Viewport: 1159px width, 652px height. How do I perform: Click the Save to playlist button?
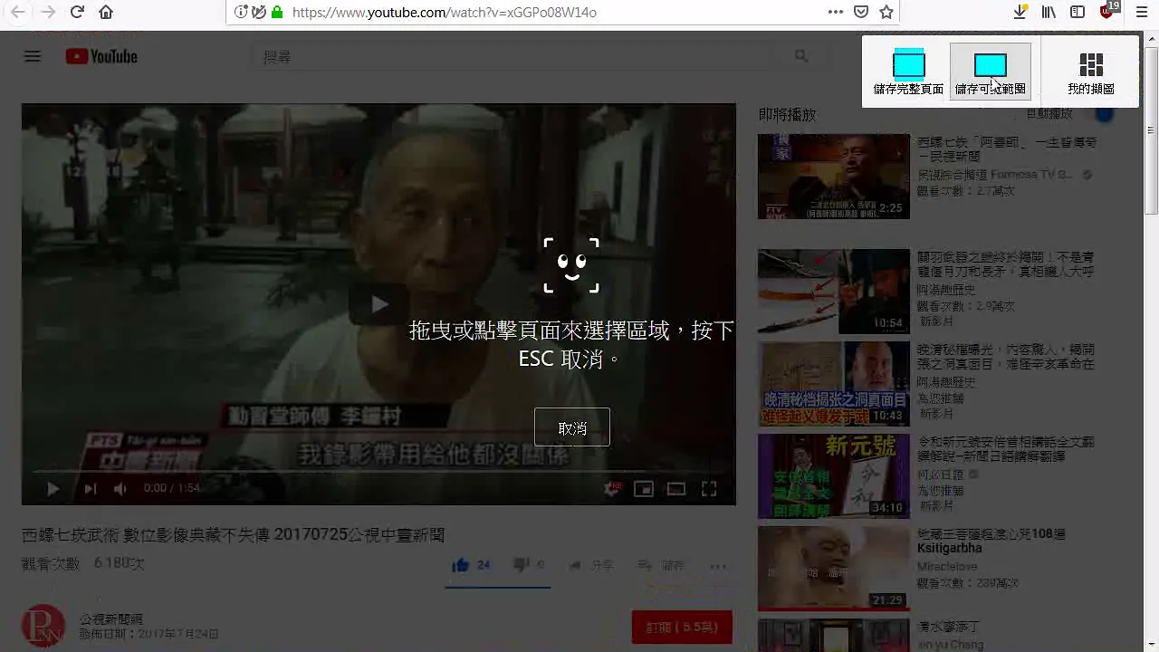point(661,565)
